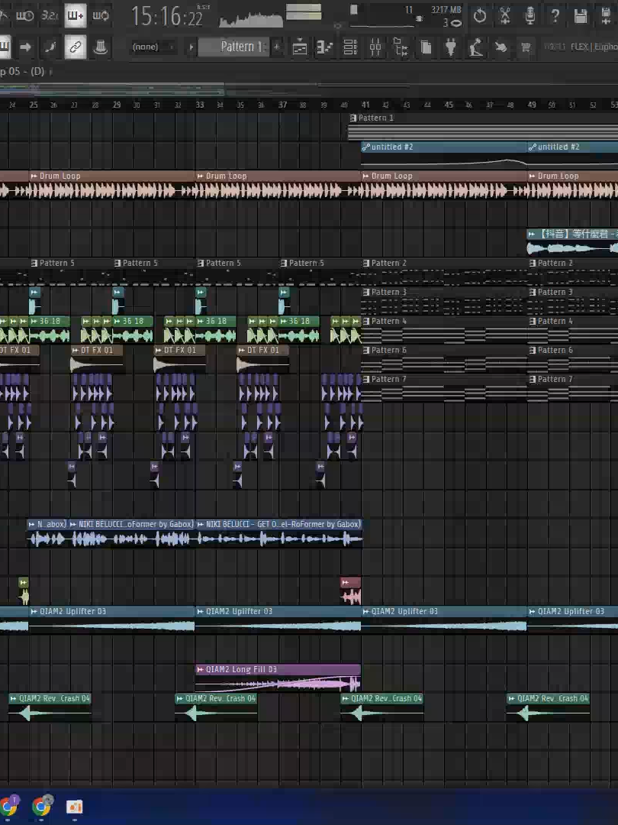Open the Piano roll view
Image resolution: width=618 pixels, height=825 pixels.
[324, 47]
